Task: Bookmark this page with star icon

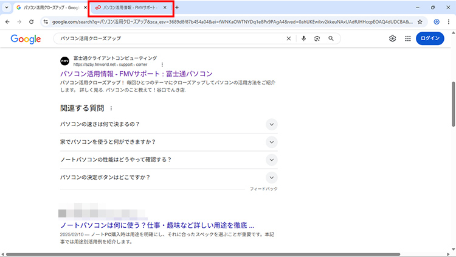Action: [x=420, y=21]
